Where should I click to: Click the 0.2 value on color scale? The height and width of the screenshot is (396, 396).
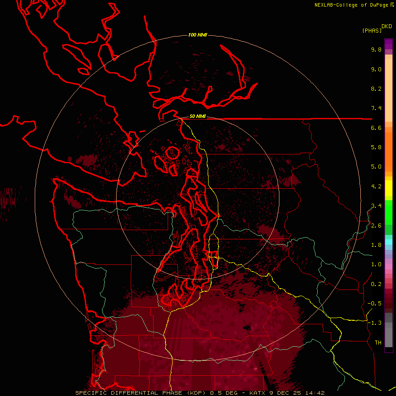[376, 284]
